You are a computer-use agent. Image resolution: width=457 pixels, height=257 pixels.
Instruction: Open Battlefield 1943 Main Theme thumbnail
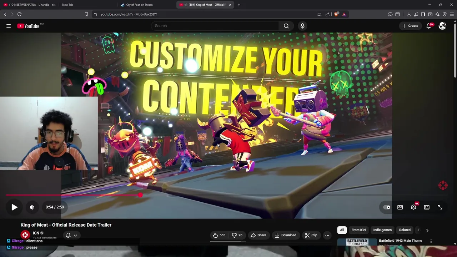click(357, 242)
